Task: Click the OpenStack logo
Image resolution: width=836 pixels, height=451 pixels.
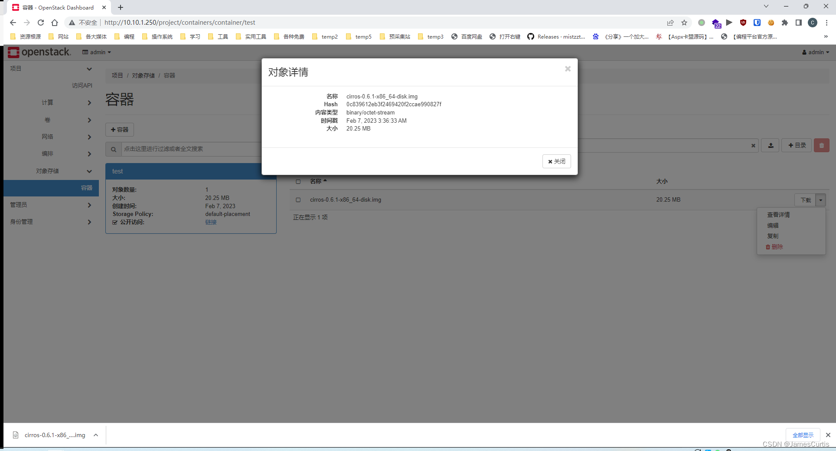Action: [x=39, y=52]
